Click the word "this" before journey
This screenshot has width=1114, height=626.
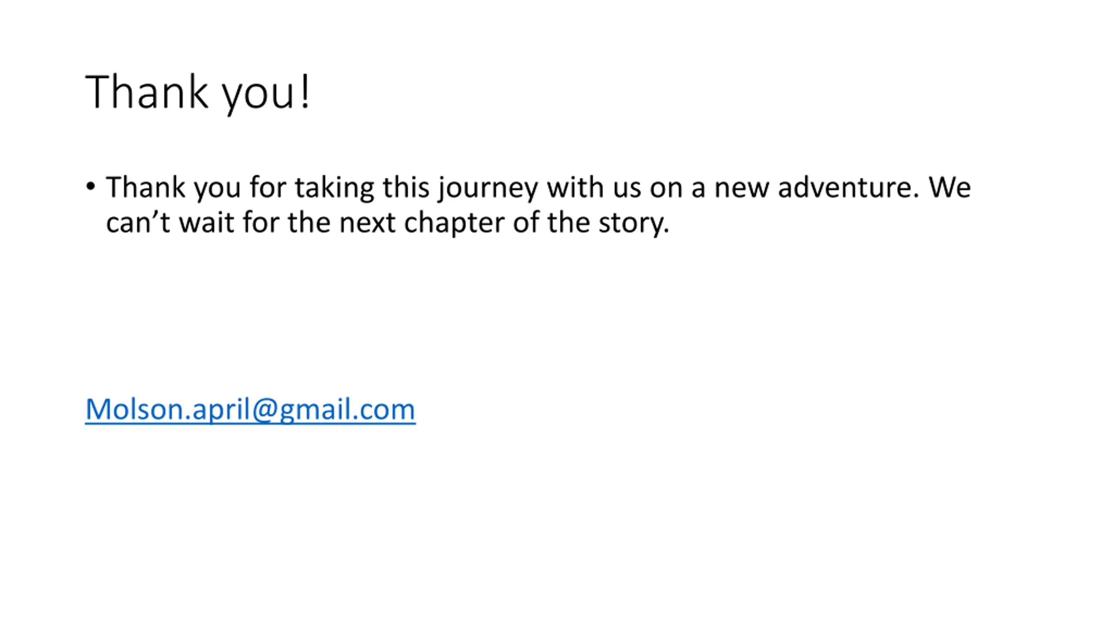406,187
